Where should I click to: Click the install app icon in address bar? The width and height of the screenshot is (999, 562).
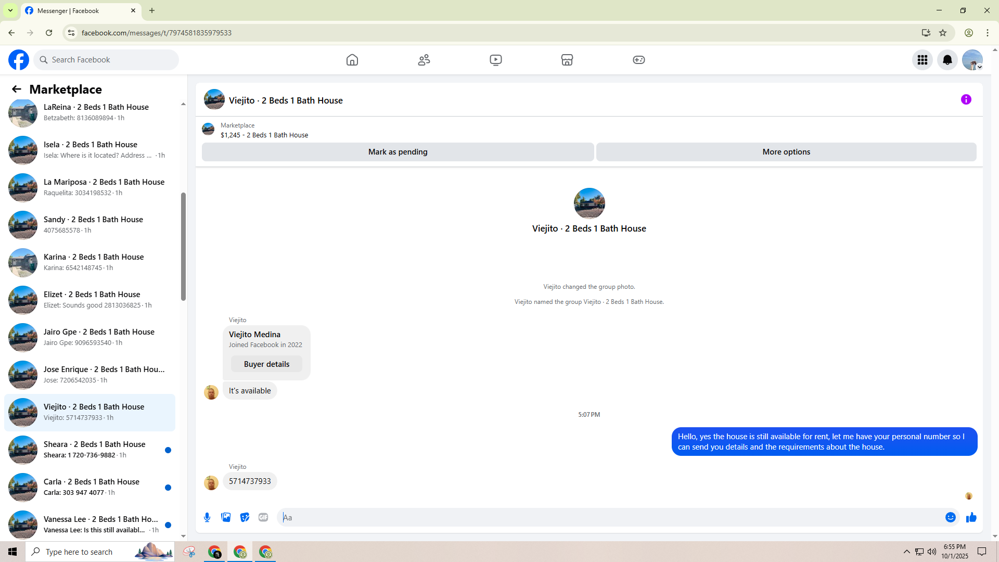click(x=926, y=33)
